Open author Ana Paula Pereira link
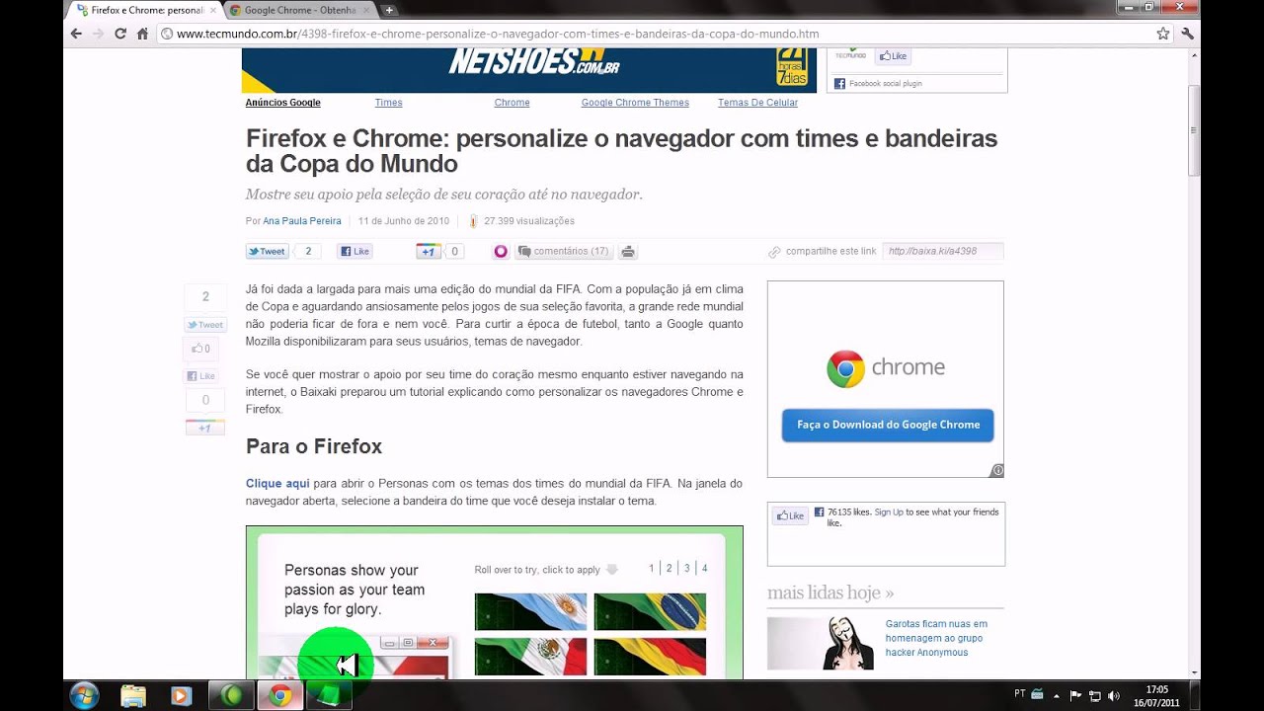Screen dimensions: 1264x711 302,221
